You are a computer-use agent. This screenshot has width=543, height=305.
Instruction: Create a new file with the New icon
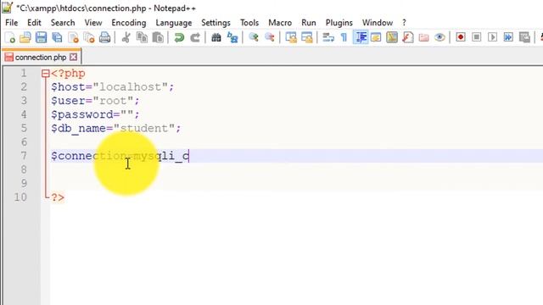pyautogui.click(x=10, y=37)
